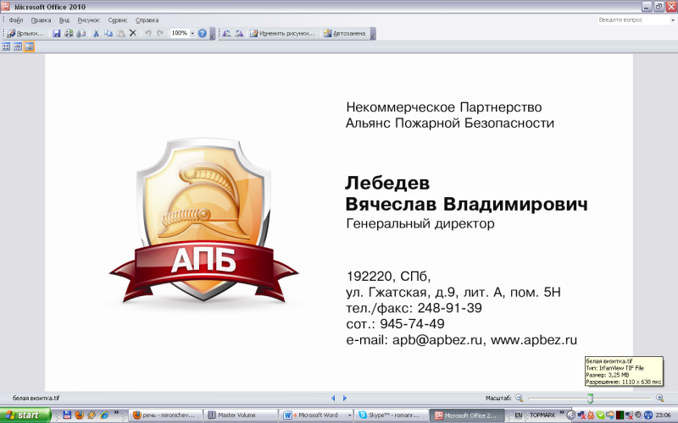Rotate the picture left with the toolbar icon
Viewport: 678px width, 423px height.
pyautogui.click(x=227, y=33)
